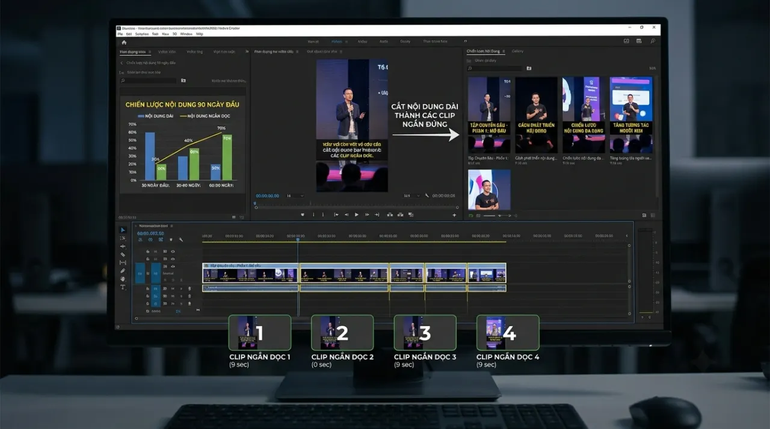The image size is (770, 429).
Task: Toggle visibility eye of top video track
Action: [173, 251]
